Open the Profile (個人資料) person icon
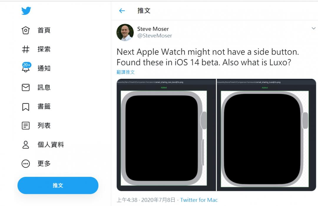Image resolution: width=318 pixels, height=206 pixels. tap(26, 145)
